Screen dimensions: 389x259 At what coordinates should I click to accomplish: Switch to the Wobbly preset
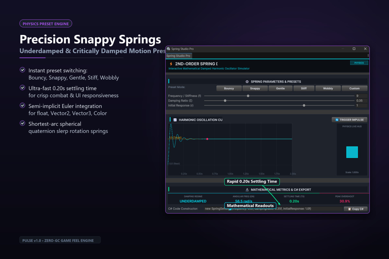click(x=328, y=88)
